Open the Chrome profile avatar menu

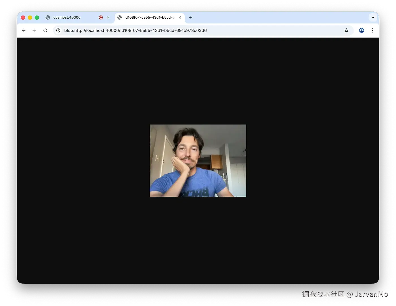coord(361,30)
